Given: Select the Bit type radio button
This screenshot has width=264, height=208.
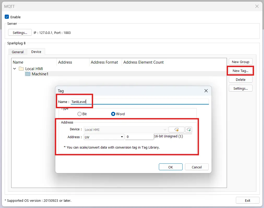Looking at the screenshot, I should [79, 114].
